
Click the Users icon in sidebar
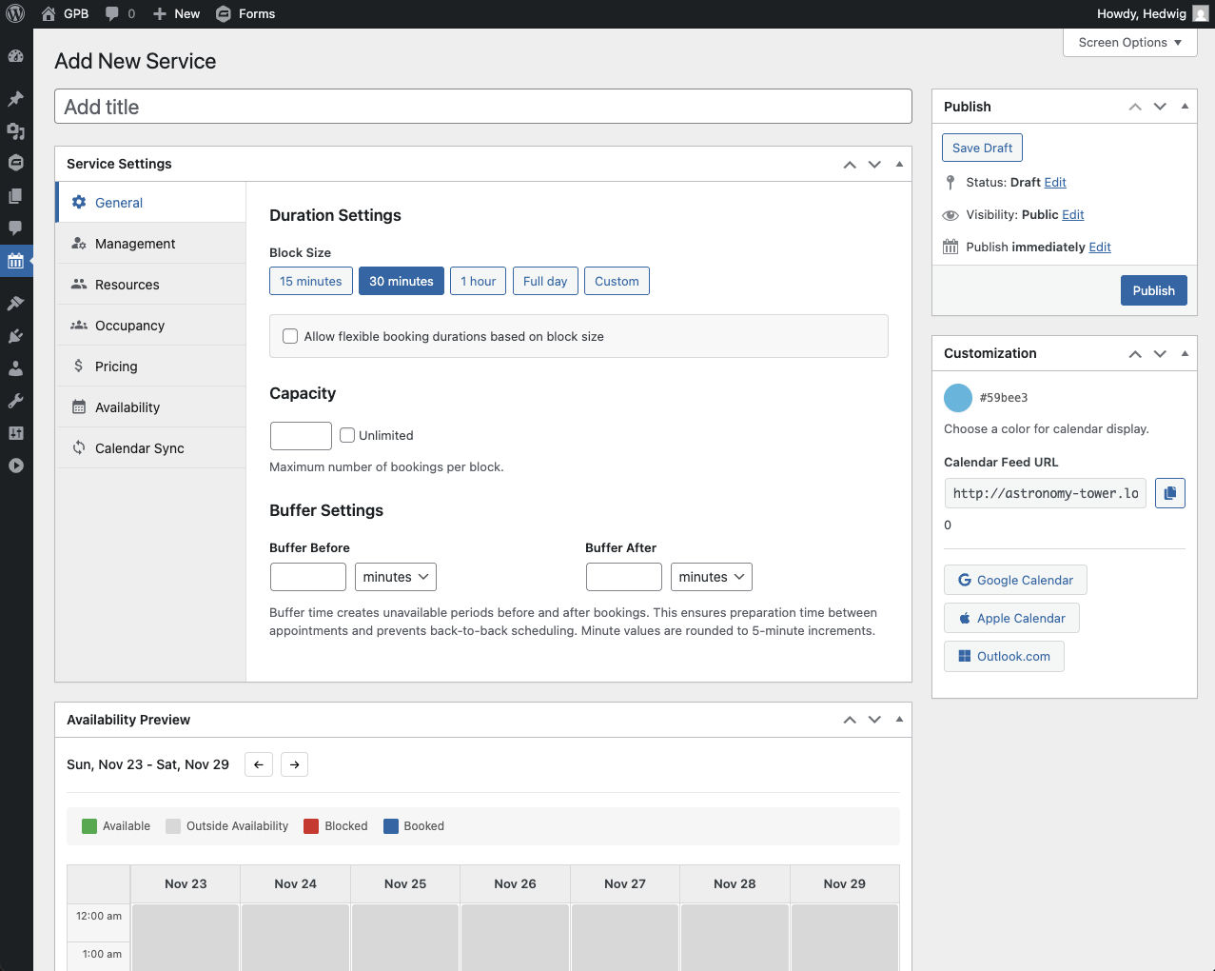(x=15, y=368)
